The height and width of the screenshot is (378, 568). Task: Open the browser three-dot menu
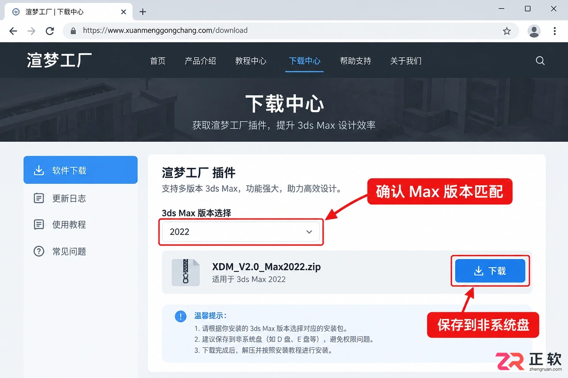pyautogui.click(x=555, y=31)
